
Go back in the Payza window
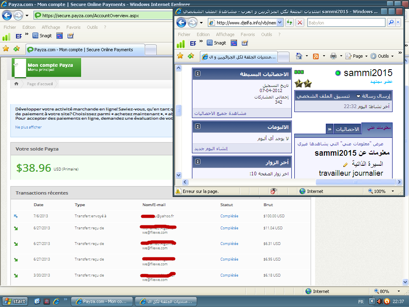(x=7, y=15)
